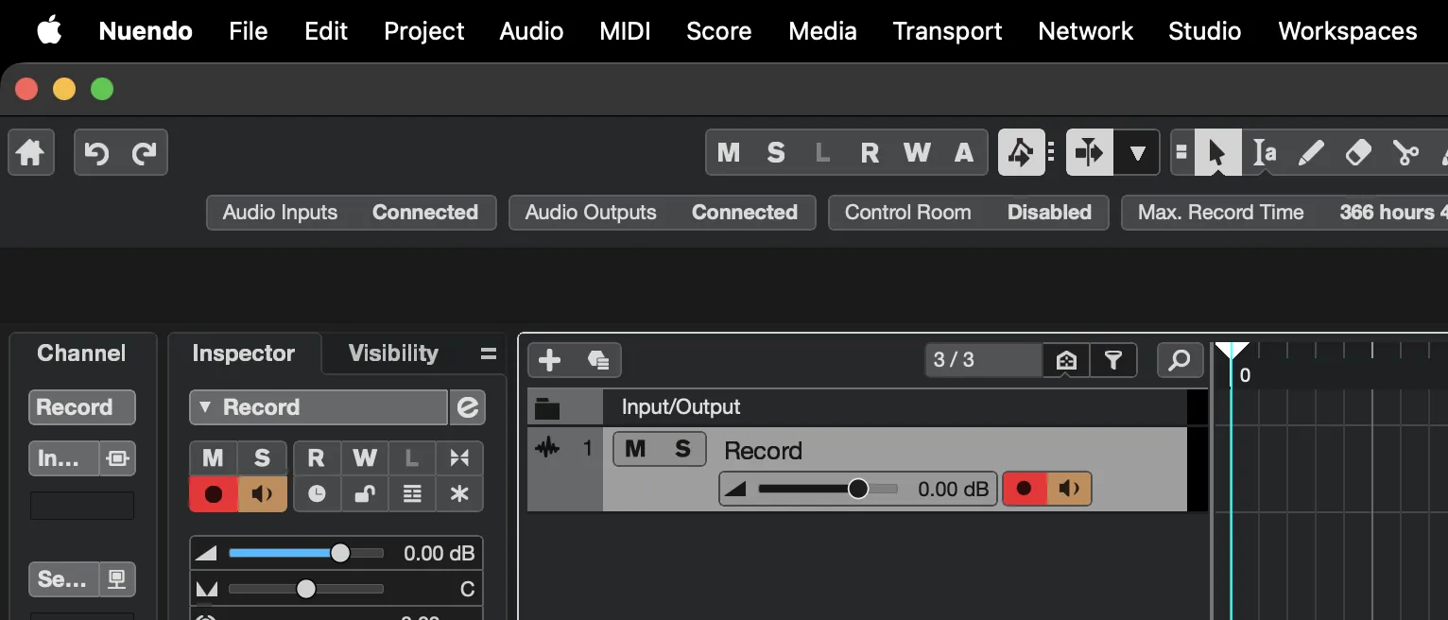This screenshot has height=620, width=1448.
Task: Switch to the Visibility tab
Action: (x=393, y=353)
